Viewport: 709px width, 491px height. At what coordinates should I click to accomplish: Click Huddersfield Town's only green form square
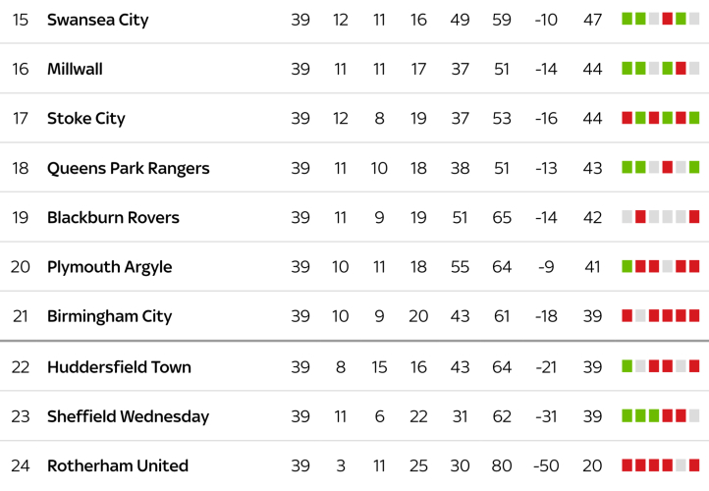click(x=627, y=366)
